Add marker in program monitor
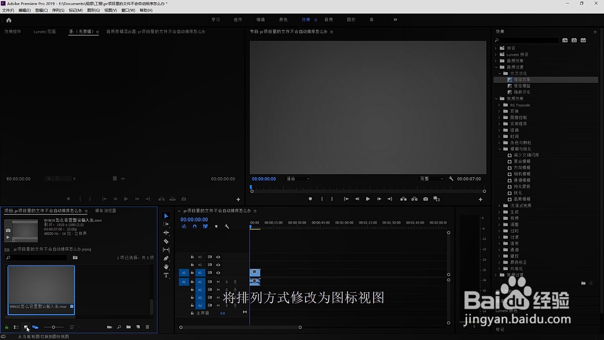604x340 pixels. [x=310, y=199]
